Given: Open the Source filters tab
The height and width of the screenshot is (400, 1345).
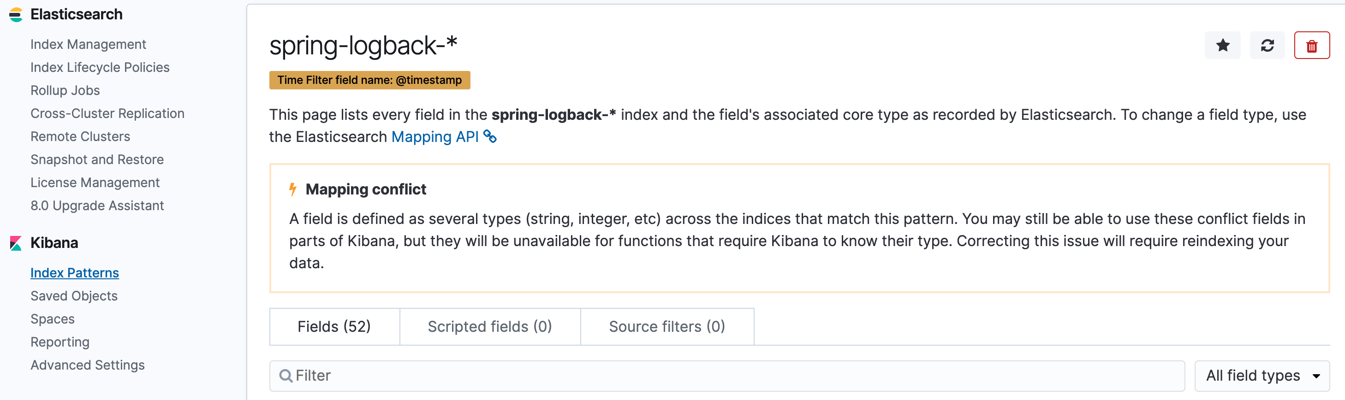Looking at the screenshot, I should (x=666, y=326).
